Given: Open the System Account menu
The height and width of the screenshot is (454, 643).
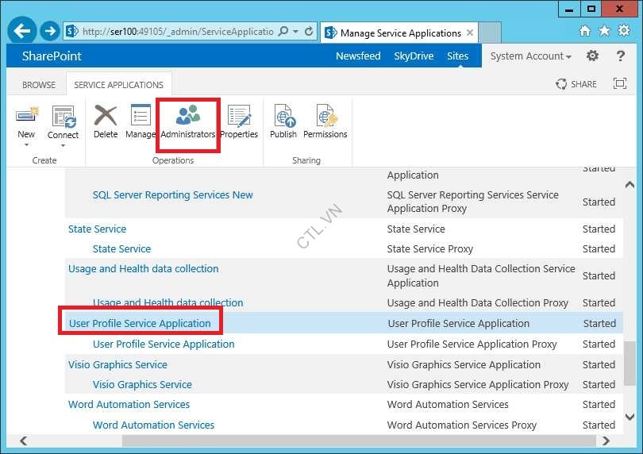Looking at the screenshot, I should tap(530, 56).
